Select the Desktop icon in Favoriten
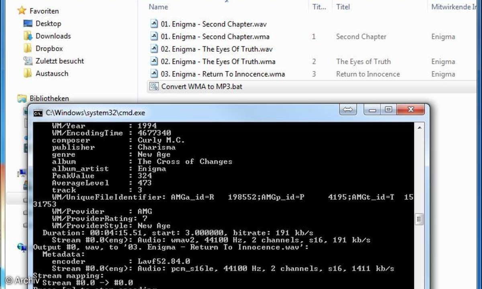Image resolution: width=482 pixels, height=289 pixels. pyautogui.click(x=28, y=23)
